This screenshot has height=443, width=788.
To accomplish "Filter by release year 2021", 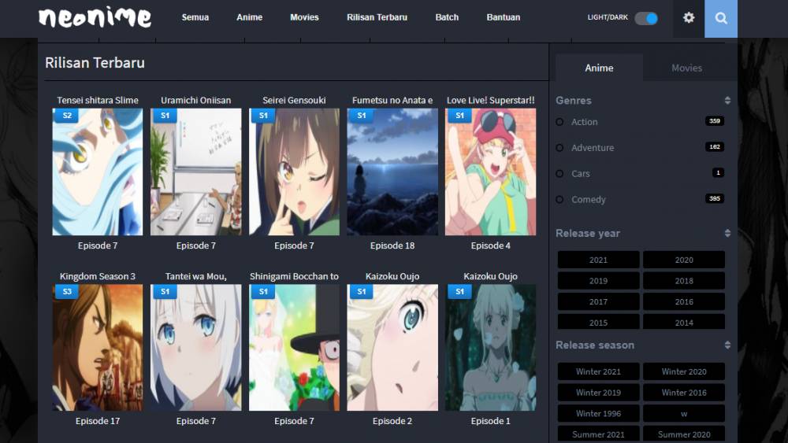I will tap(598, 260).
